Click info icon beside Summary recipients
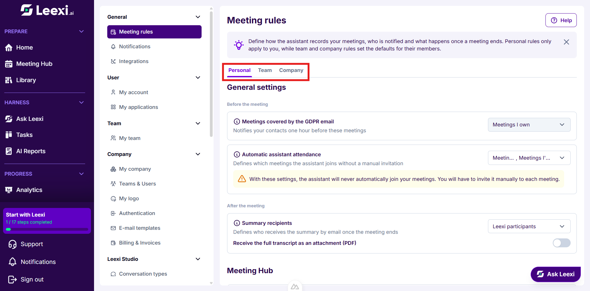 tap(237, 223)
